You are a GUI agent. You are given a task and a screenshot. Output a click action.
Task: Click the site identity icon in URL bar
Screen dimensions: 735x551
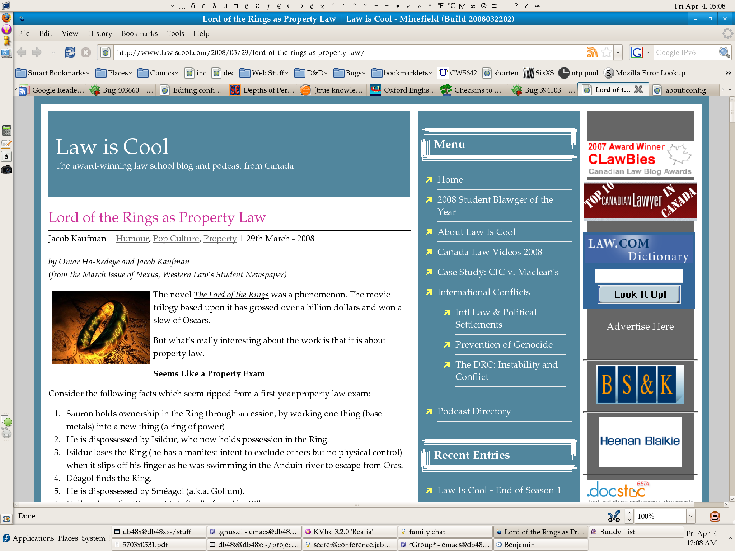tap(105, 53)
